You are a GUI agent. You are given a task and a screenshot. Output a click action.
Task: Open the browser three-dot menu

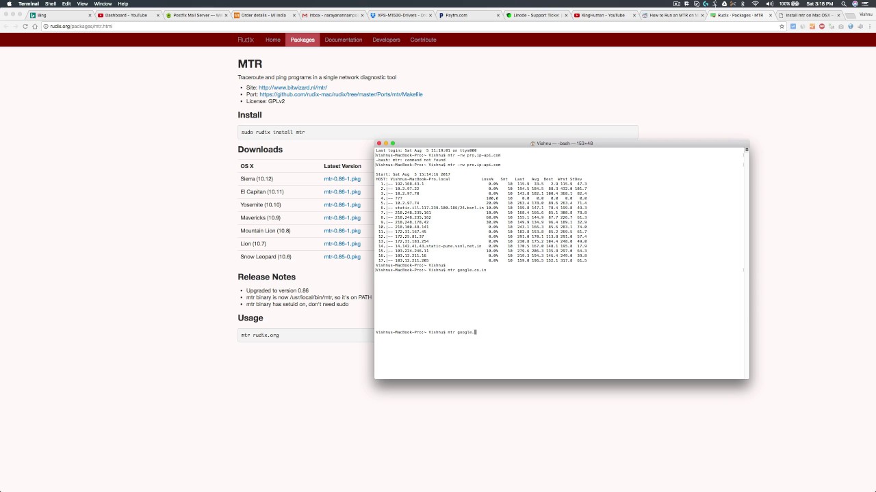870,26
